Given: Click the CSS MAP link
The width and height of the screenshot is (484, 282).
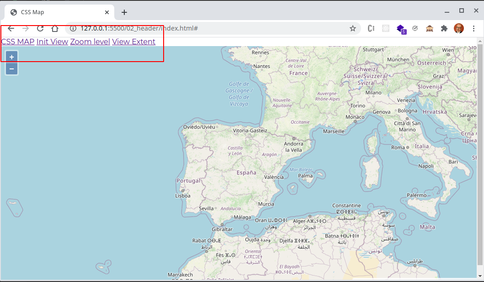Looking at the screenshot, I should (x=18, y=42).
